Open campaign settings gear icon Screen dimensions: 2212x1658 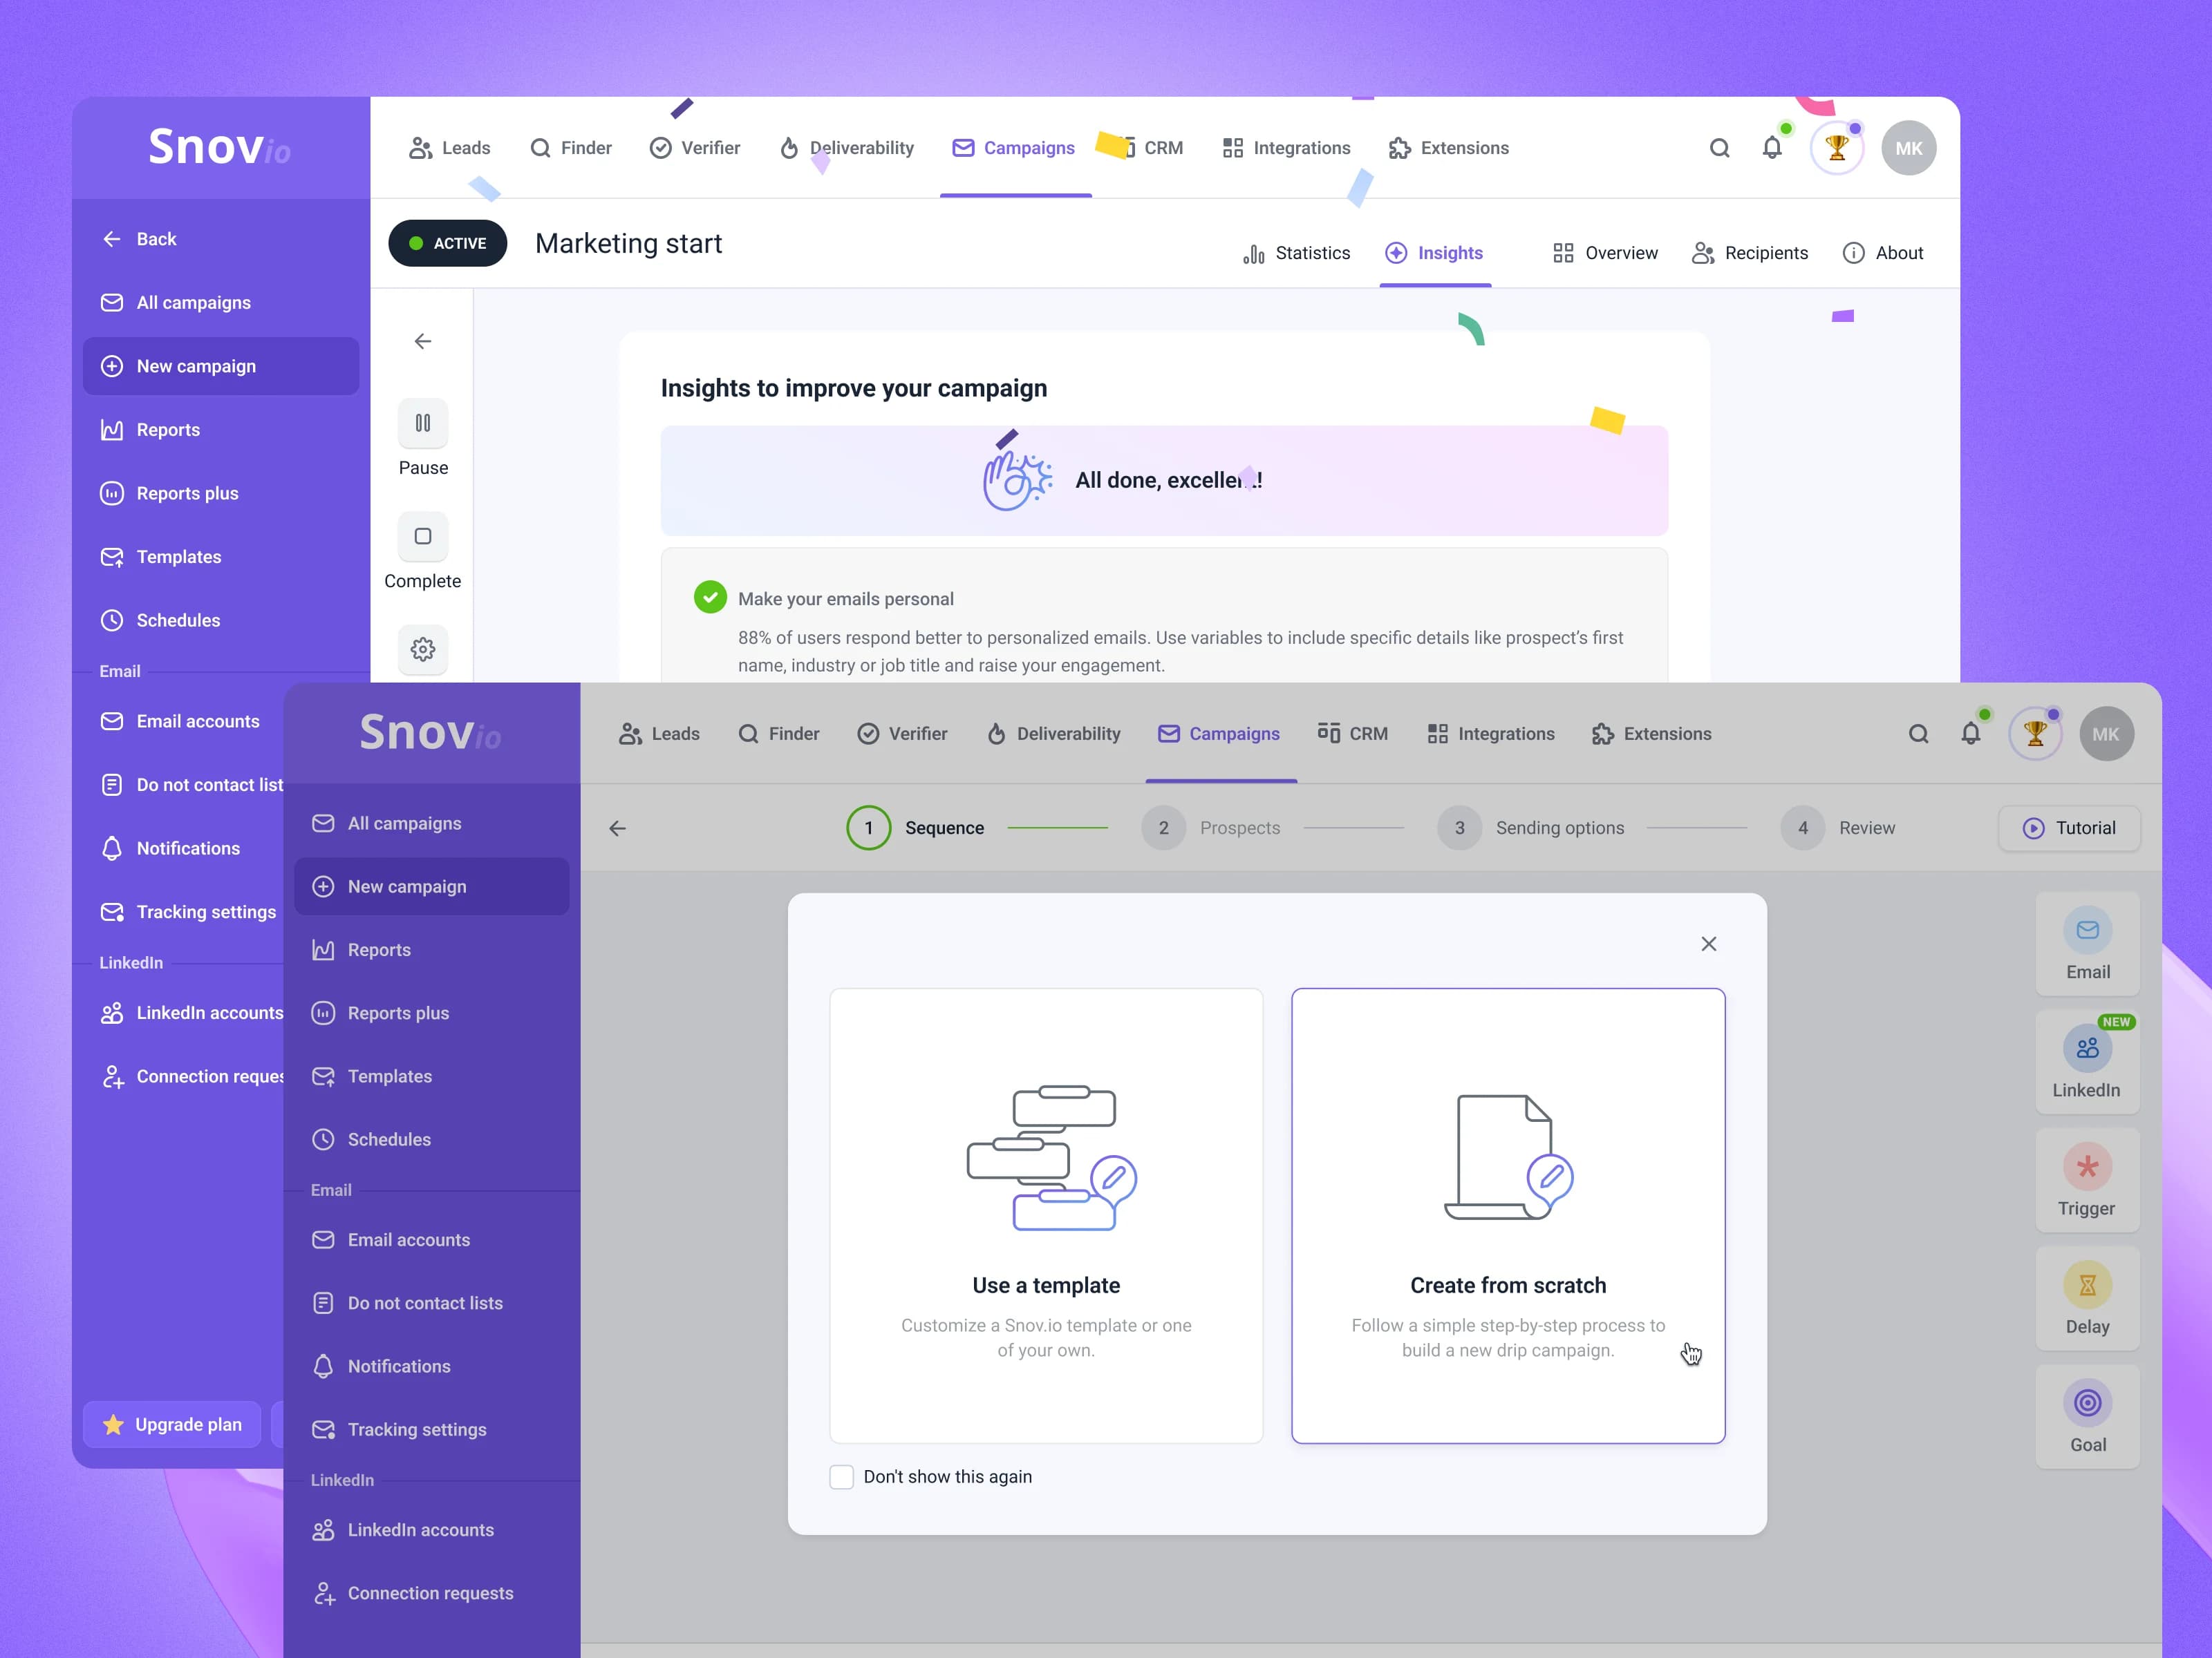(423, 649)
